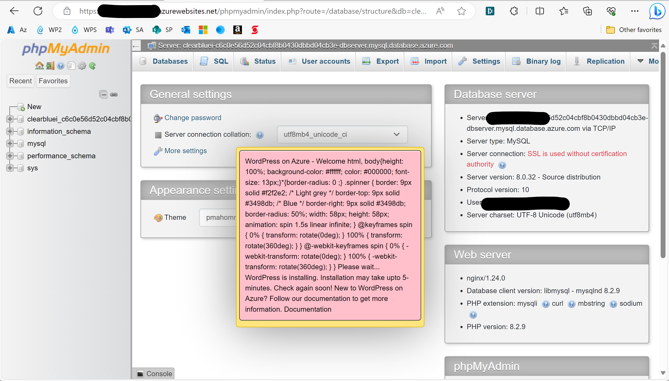This screenshot has height=381, width=669.
Task: Open the Console panel button
Action: [x=154, y=374]
